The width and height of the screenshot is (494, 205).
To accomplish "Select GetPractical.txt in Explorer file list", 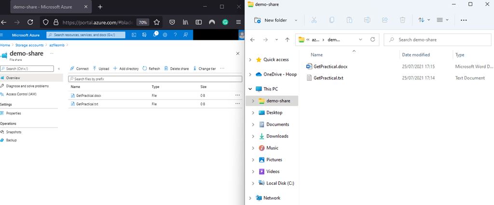I will [329, 78].
